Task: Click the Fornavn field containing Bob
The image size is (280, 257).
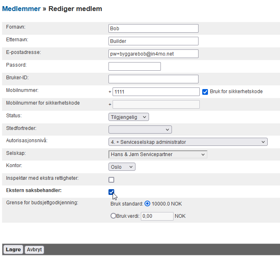Action: tap(153, 29)
